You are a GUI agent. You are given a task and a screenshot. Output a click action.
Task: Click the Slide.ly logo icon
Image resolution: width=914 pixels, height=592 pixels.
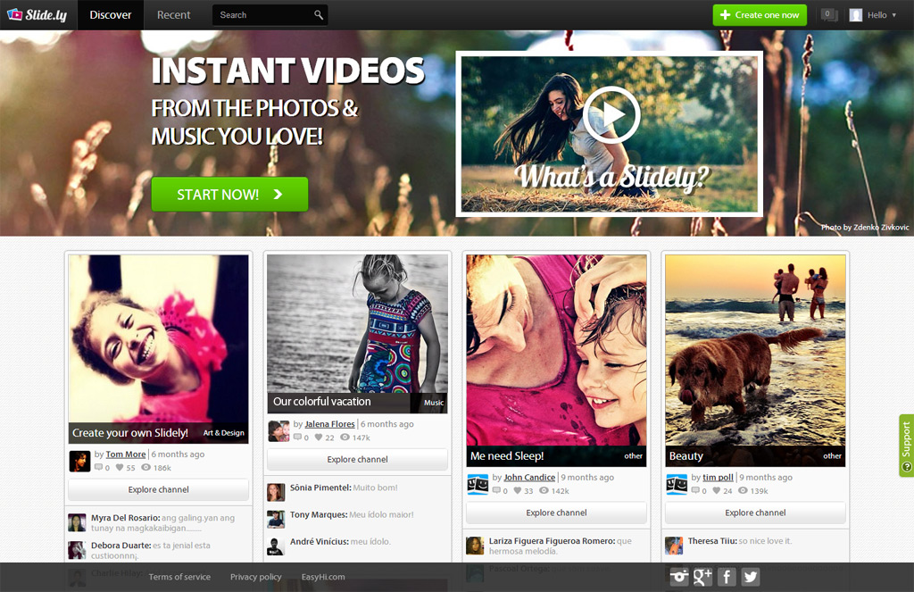pyautogui.click(x=13, y=14)
